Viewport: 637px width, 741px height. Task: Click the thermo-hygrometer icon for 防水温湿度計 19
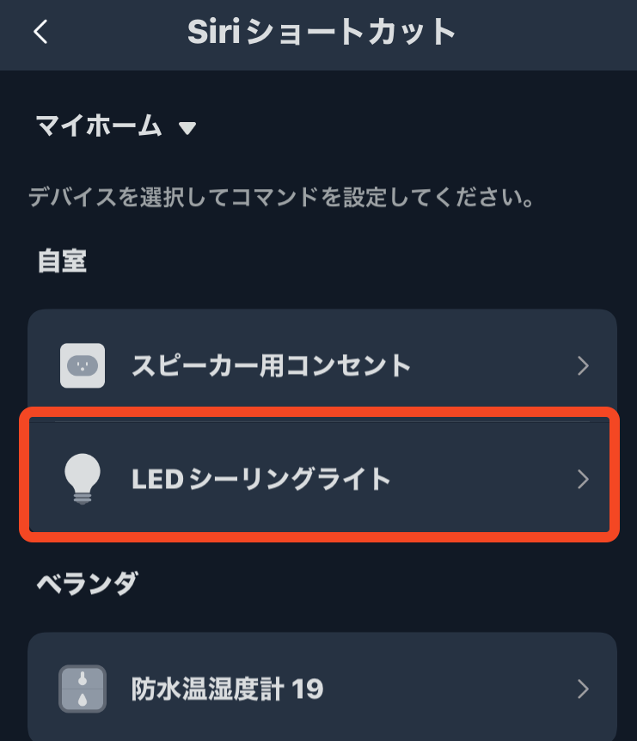pos(83,689)
